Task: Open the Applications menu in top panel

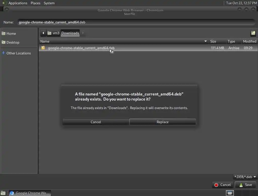Action: (x=18, y=3)
